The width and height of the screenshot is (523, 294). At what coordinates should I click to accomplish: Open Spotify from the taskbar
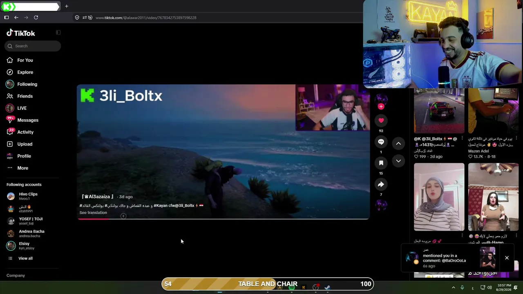pyautogui.click(x=291, y=287)
